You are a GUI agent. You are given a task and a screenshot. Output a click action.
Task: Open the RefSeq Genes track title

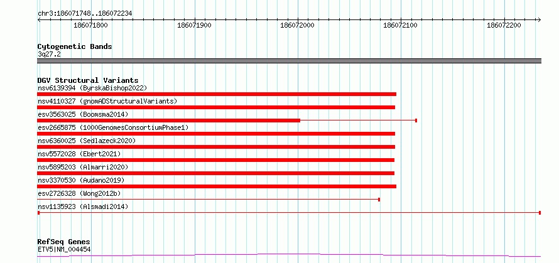(64, 242)
